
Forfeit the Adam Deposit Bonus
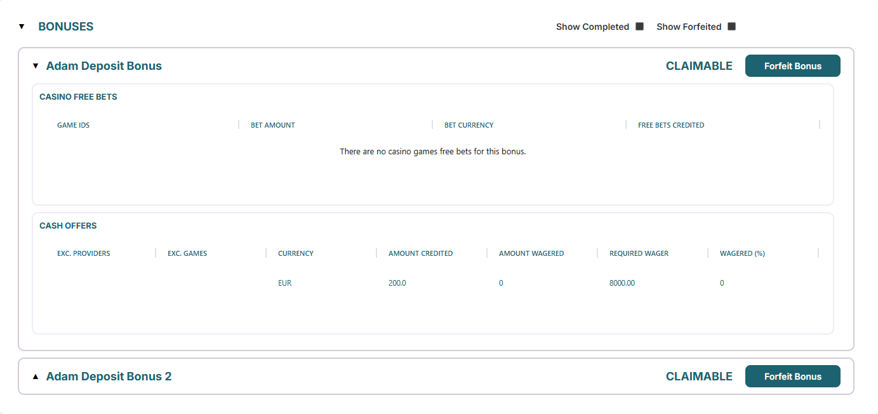pos(792,66)
